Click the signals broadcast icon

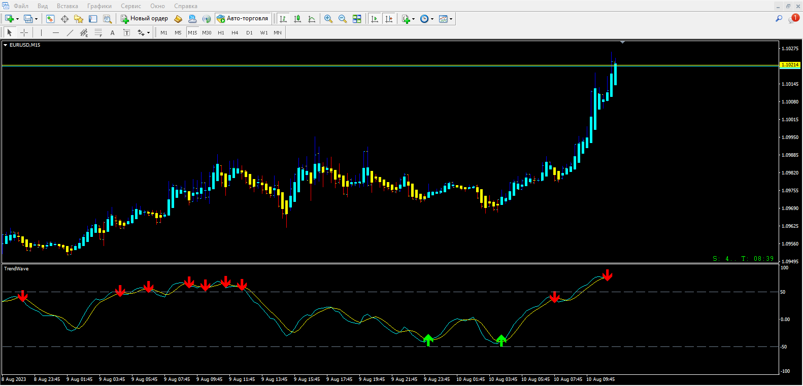tap(206, 19)
